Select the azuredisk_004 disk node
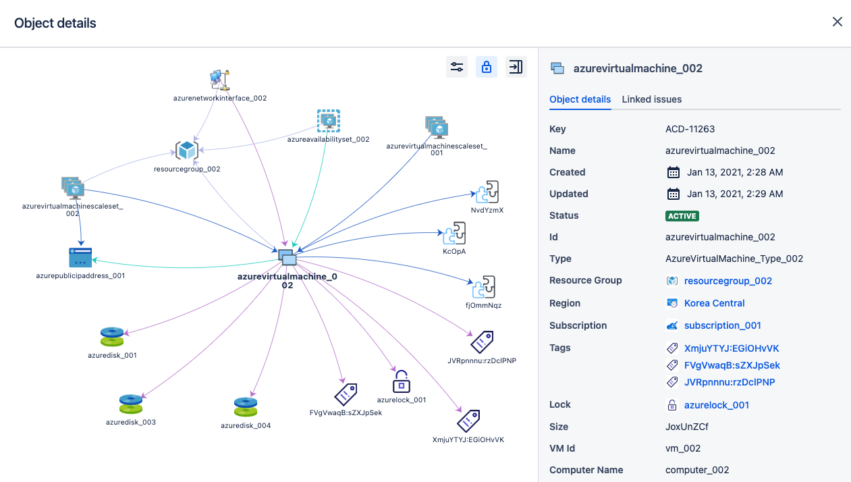 246,407
